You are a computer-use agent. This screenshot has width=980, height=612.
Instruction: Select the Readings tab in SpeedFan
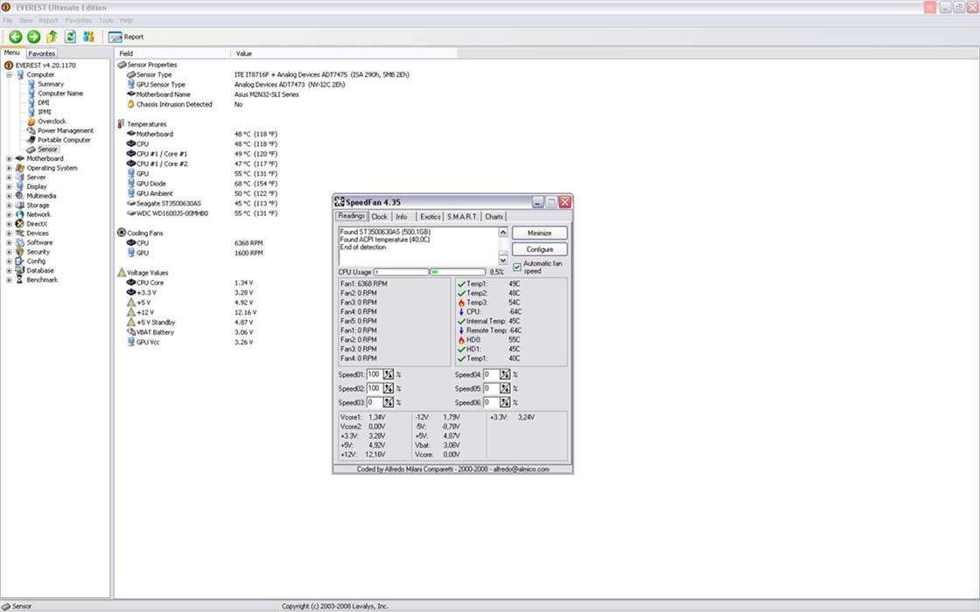[351, 216]
